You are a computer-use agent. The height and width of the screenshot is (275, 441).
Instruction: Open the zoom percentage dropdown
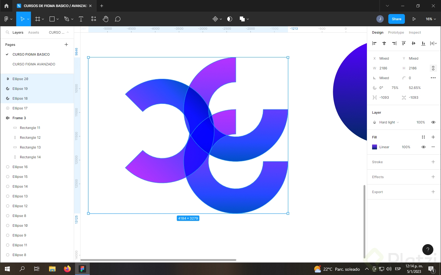pos(431,19)
